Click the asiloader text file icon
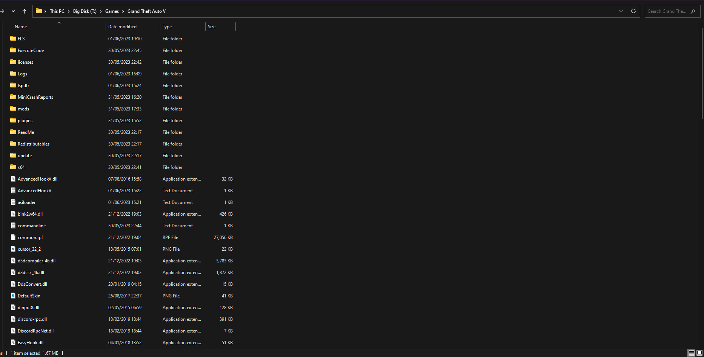The width and height of the screenshot is (704, 357). [13, 202]
